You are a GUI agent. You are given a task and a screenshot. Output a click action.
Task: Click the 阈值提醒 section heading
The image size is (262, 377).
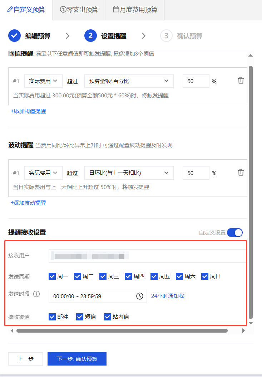(21, 53)
